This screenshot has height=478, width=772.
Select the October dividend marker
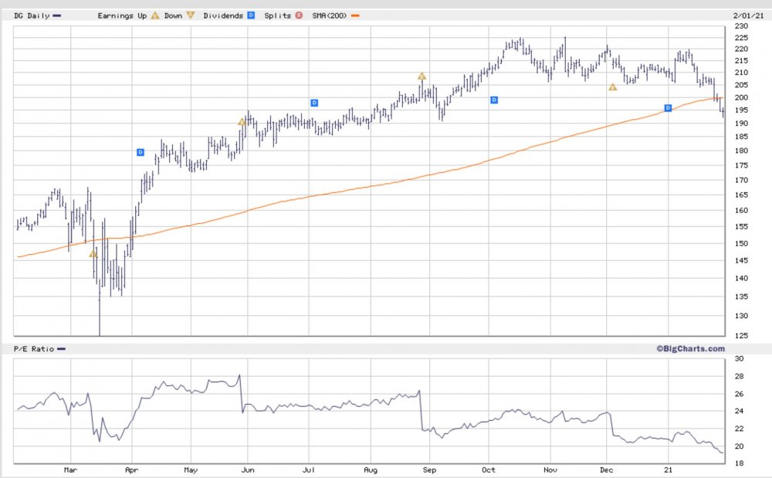(494, 100)
